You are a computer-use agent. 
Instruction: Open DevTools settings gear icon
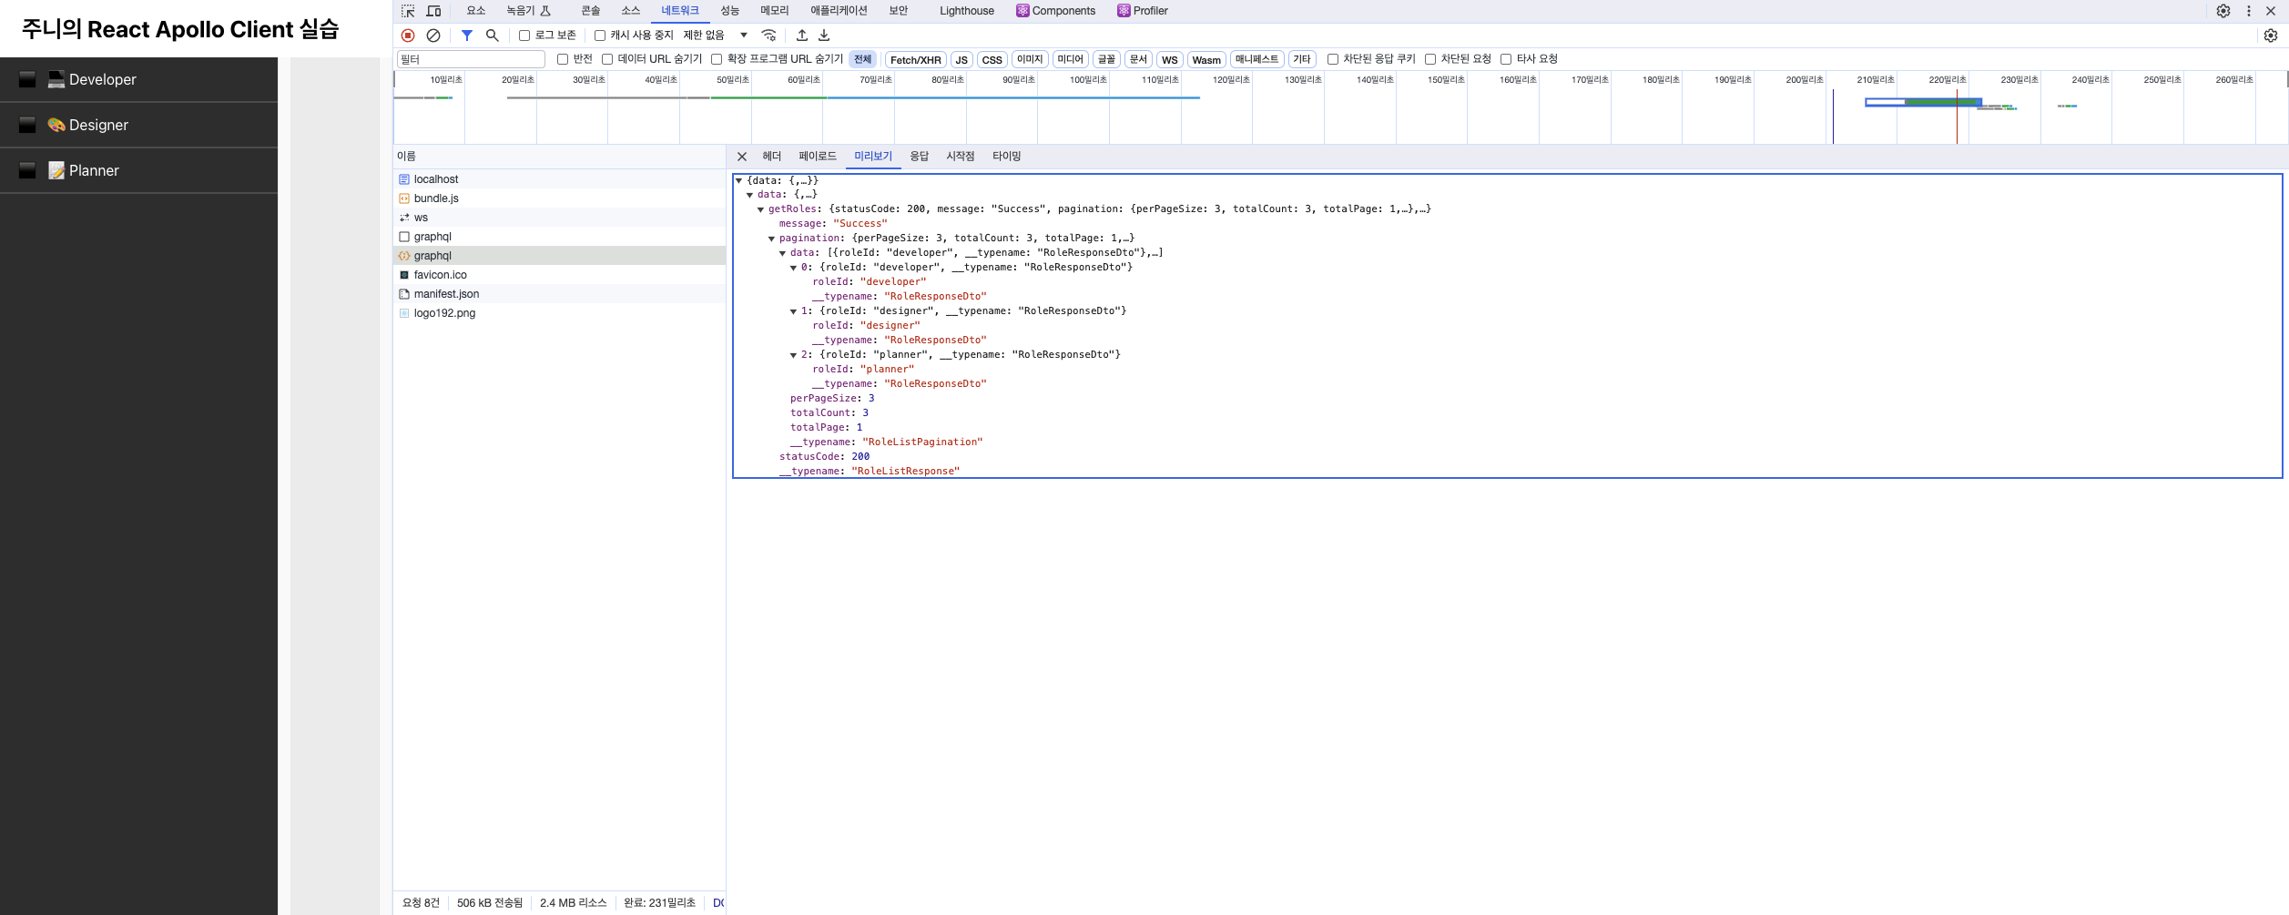coord(2223,11)
